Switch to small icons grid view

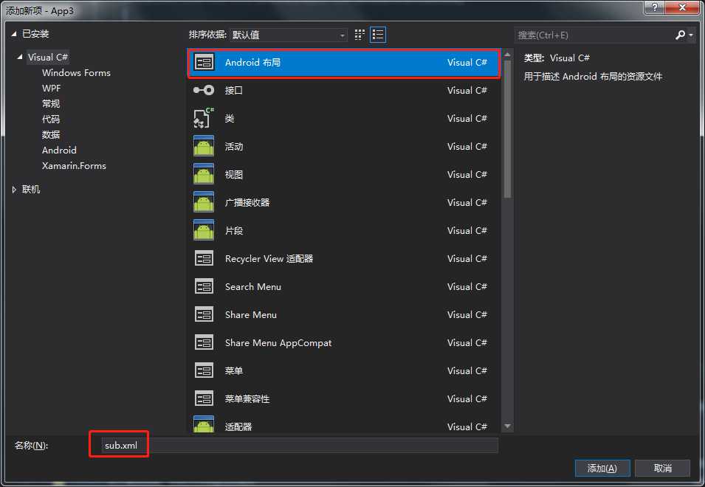coord(360,35)
